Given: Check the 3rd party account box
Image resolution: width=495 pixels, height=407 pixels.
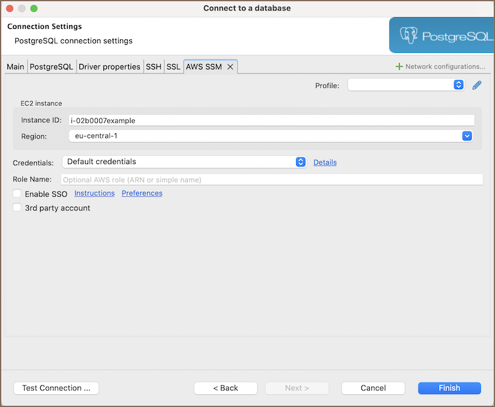Looking at the screenshot, I should pos(17,208).
